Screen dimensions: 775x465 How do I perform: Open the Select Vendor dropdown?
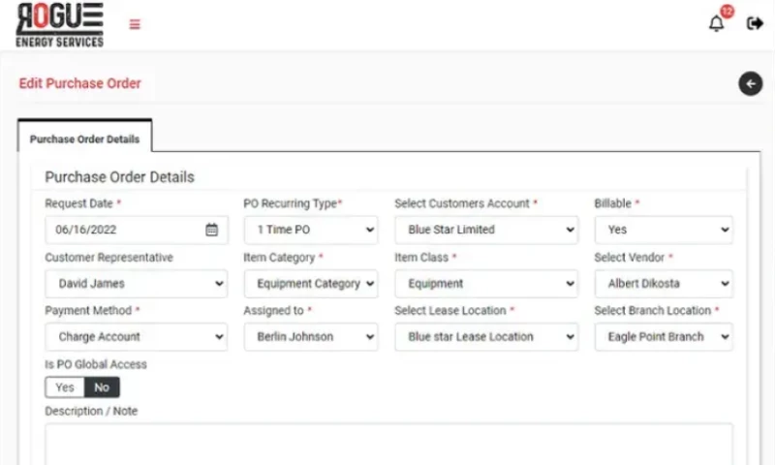(x=664, y=284)
